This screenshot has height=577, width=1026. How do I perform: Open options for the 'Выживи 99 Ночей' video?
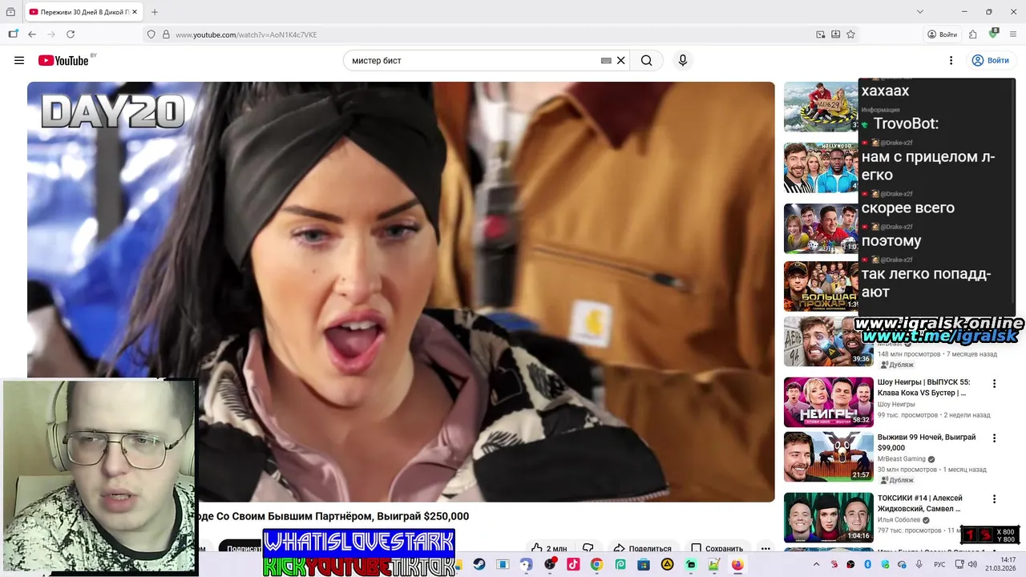pos(994,438)
